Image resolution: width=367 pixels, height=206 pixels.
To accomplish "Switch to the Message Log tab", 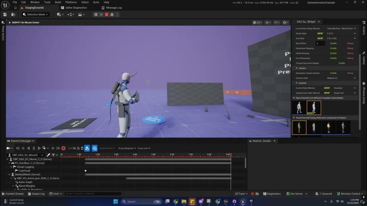I will coord(114,8).
